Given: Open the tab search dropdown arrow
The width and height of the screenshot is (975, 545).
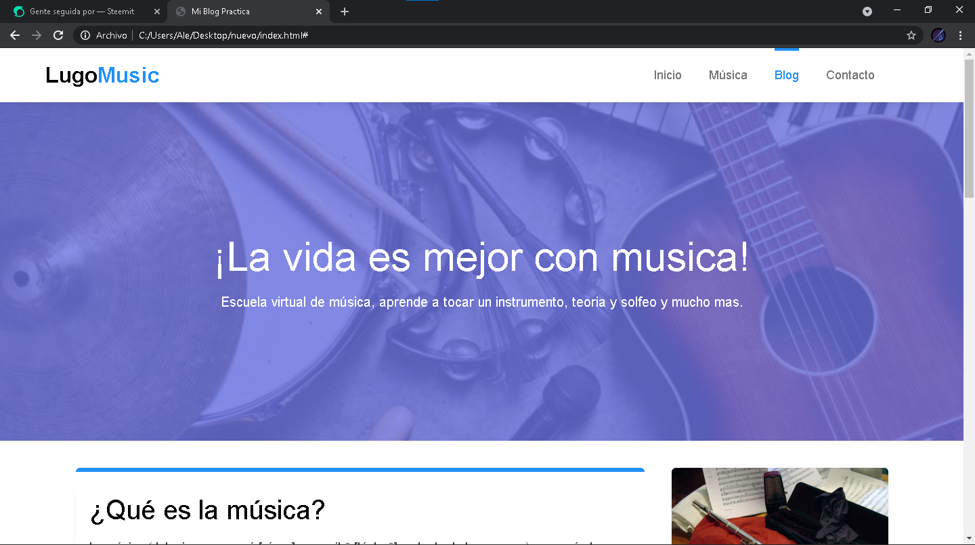Looking at the screenshot, I should coord(867,12).
